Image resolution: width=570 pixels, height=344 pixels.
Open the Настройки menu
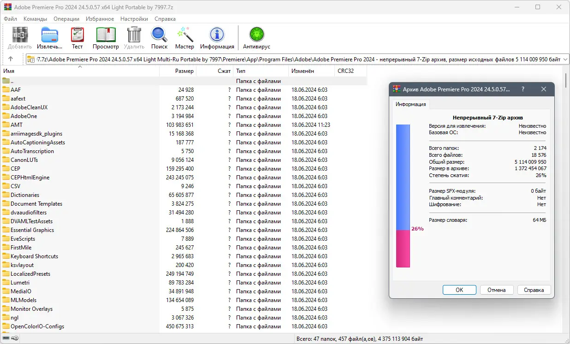coord(134,19)
